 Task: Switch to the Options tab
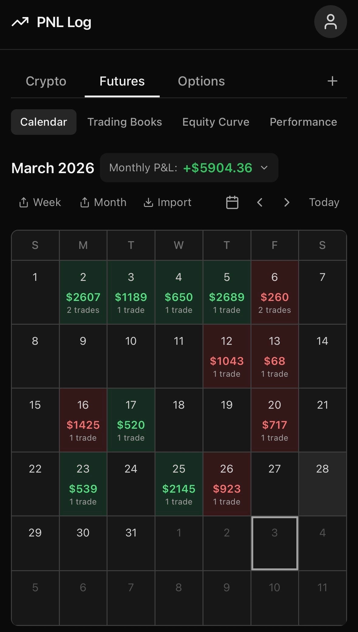[x=201, y=81]
